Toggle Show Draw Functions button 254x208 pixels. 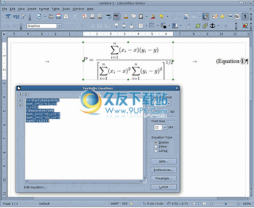point(205,17)
